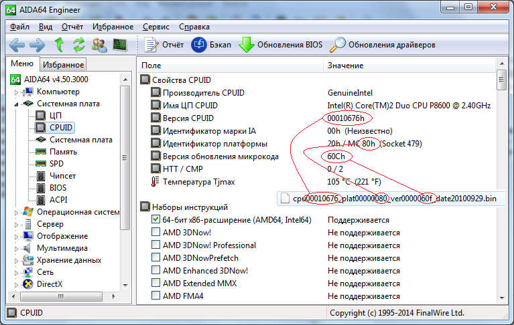Expand the Операционная система tree node
Screen dimensions: 514x325
16,213
